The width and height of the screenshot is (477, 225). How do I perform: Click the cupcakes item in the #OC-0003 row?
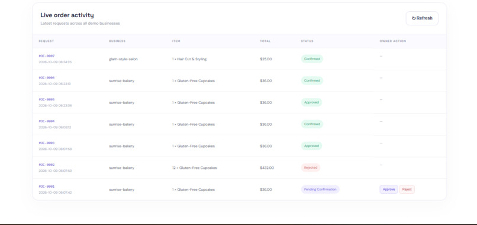[194, 146]
